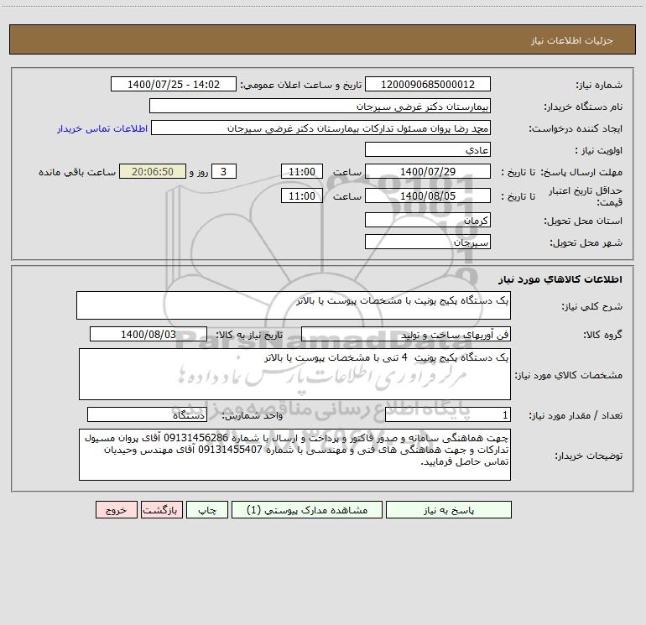Click label 'استان محل تحویل:'
Screen dimensions: 646x625
pos(583,221)
